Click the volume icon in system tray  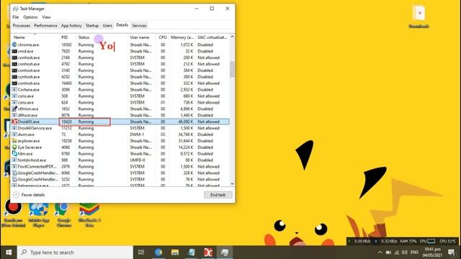[405, 253]
